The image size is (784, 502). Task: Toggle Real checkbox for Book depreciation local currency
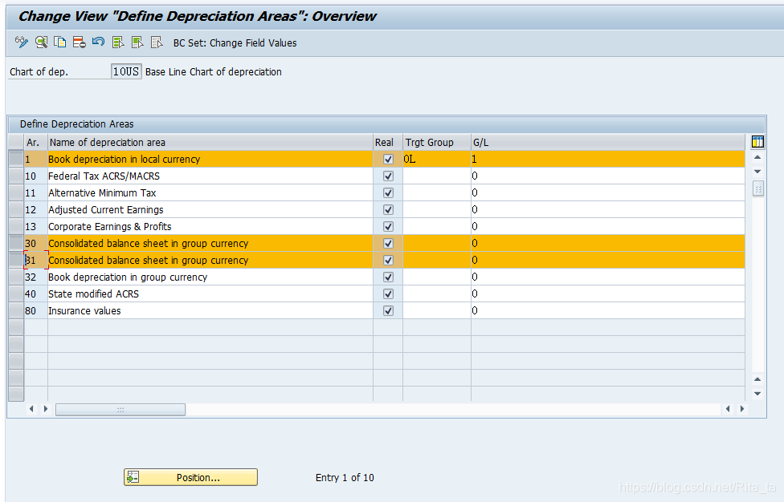pyautogui.click(x=388, y=160)
